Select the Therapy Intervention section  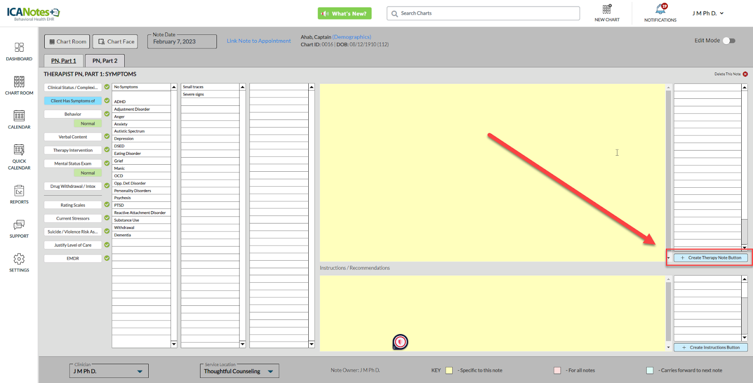[73, 150]
